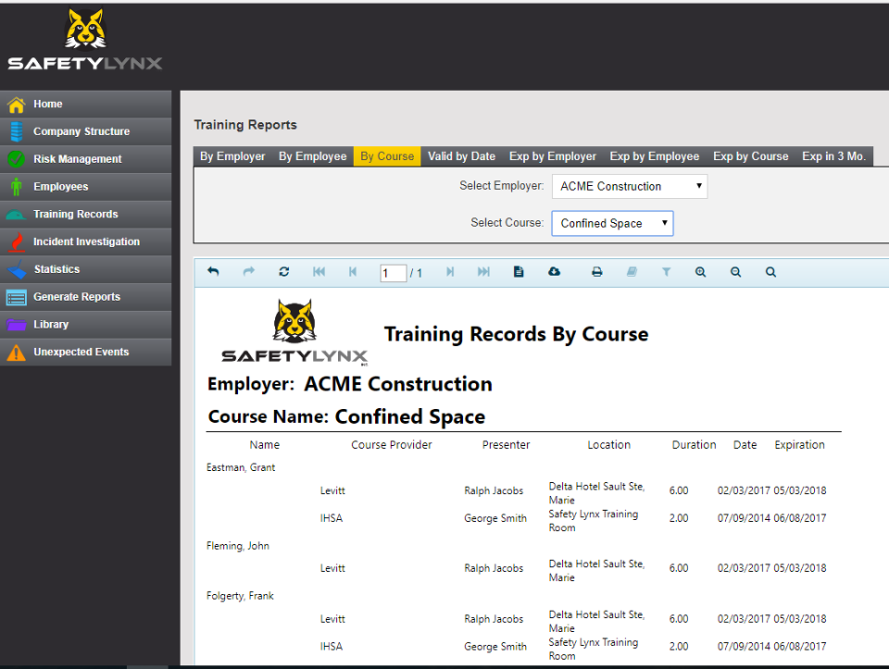Screen dimensions: 889x669
Task: Open the Exp by Employer tab
Action: 553,156
